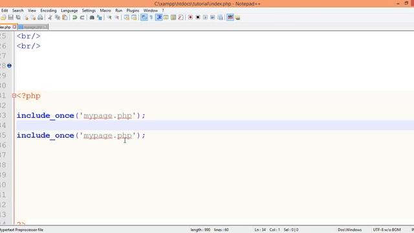This screenshot has width=414, height=233.
Task: Click the 'Dos\Windows' line-ending status entry
Action: 349,230
